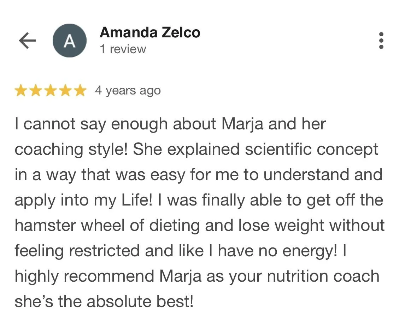Click the second gold rating star
The height and width of the screenshot is (331, 411).
(36, 91)
